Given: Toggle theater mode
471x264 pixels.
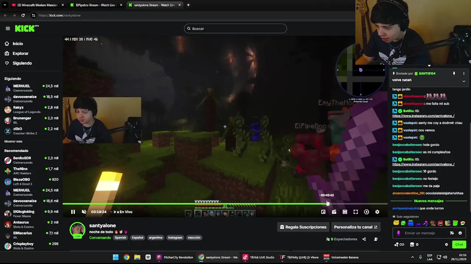Looking at the screenshot, I should [345, 212].
